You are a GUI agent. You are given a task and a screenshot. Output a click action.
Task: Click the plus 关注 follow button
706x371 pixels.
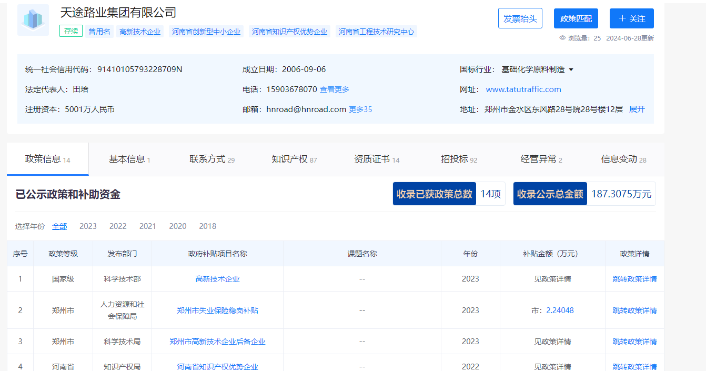pos(631,18)
